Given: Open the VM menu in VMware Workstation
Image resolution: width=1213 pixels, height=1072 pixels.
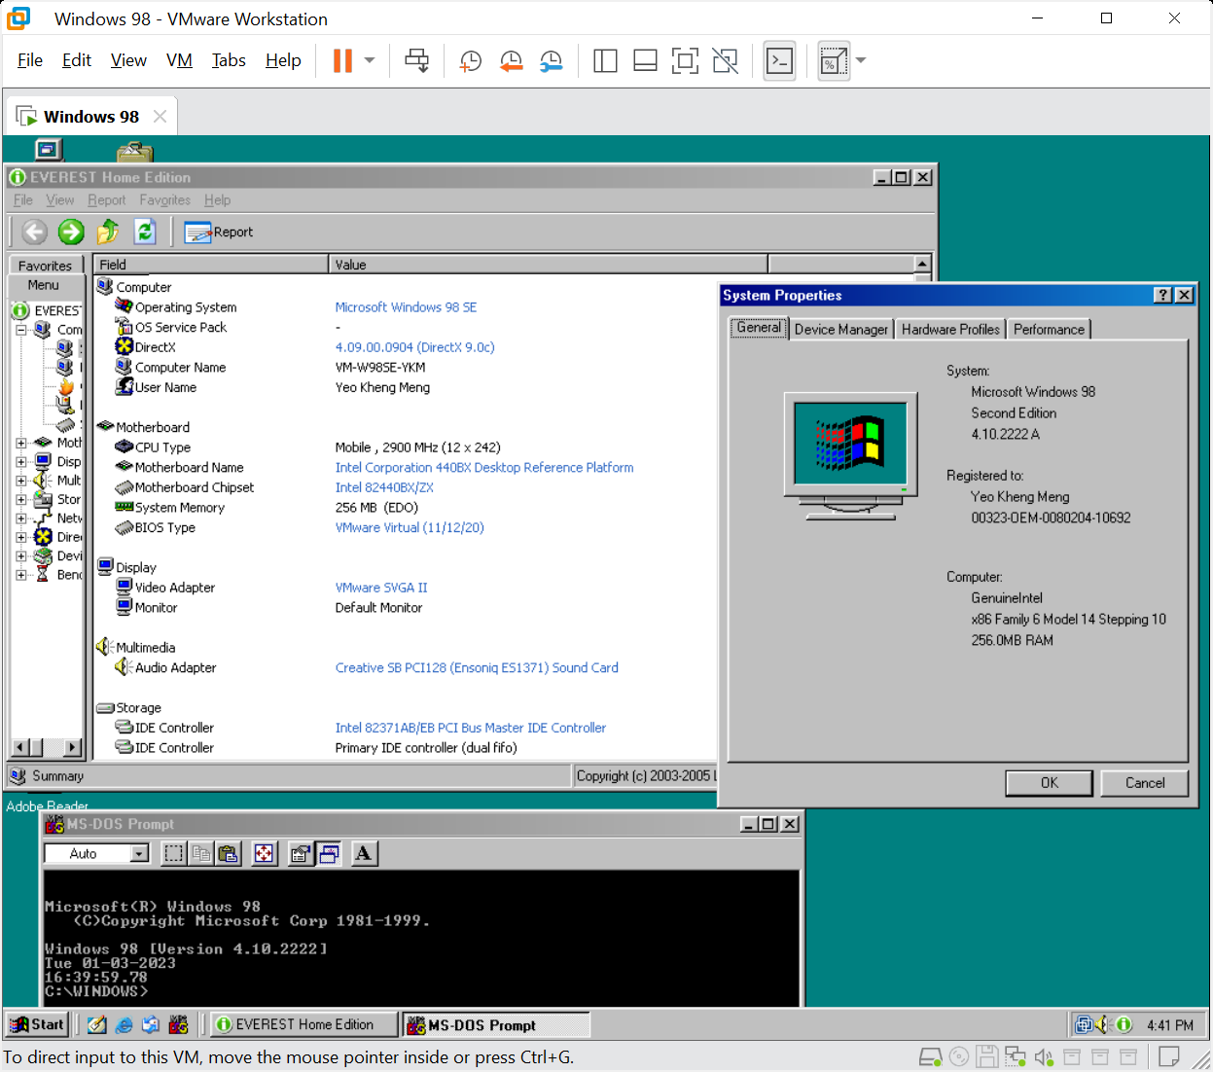Looking at the screenshot, I should click(x=179, y=60).
